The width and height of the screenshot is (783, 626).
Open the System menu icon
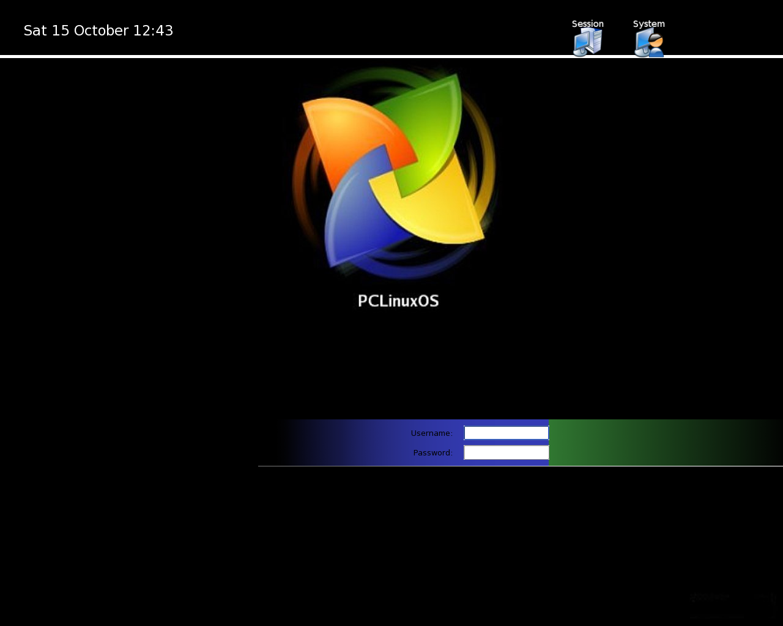(648, 42)
